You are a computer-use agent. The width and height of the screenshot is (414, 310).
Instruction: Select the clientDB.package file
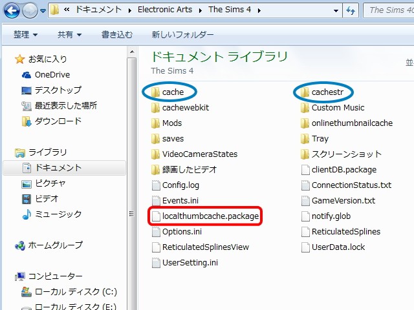(339, 170)
